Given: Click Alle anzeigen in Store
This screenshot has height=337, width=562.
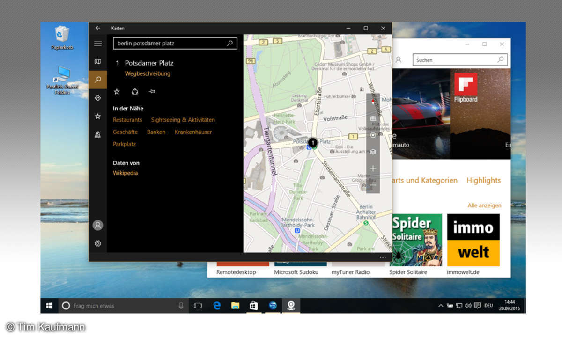Looking at the screenshot, I should pos(484,205).
